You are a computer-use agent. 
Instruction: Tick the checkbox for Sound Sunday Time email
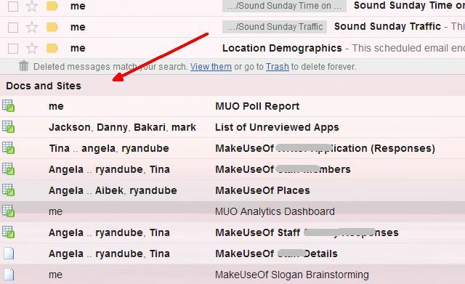click(13, 7)
